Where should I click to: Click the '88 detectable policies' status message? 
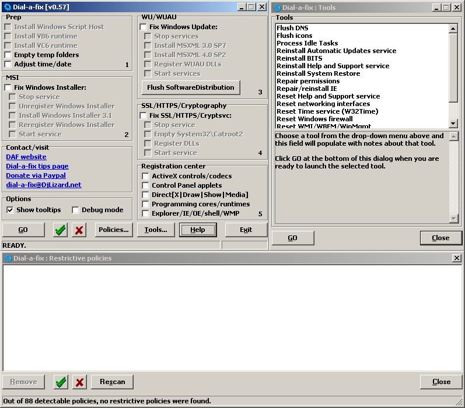coord(107,401)
